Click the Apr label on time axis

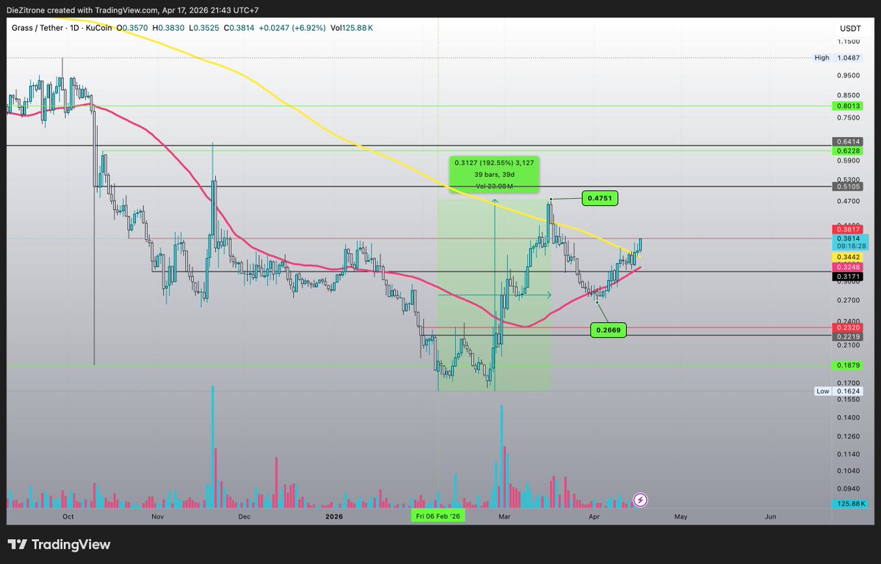point(592,517)
